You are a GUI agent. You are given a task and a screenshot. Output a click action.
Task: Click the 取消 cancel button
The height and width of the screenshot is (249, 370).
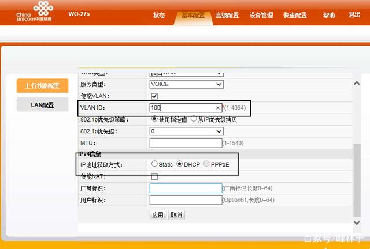(176, 214)
